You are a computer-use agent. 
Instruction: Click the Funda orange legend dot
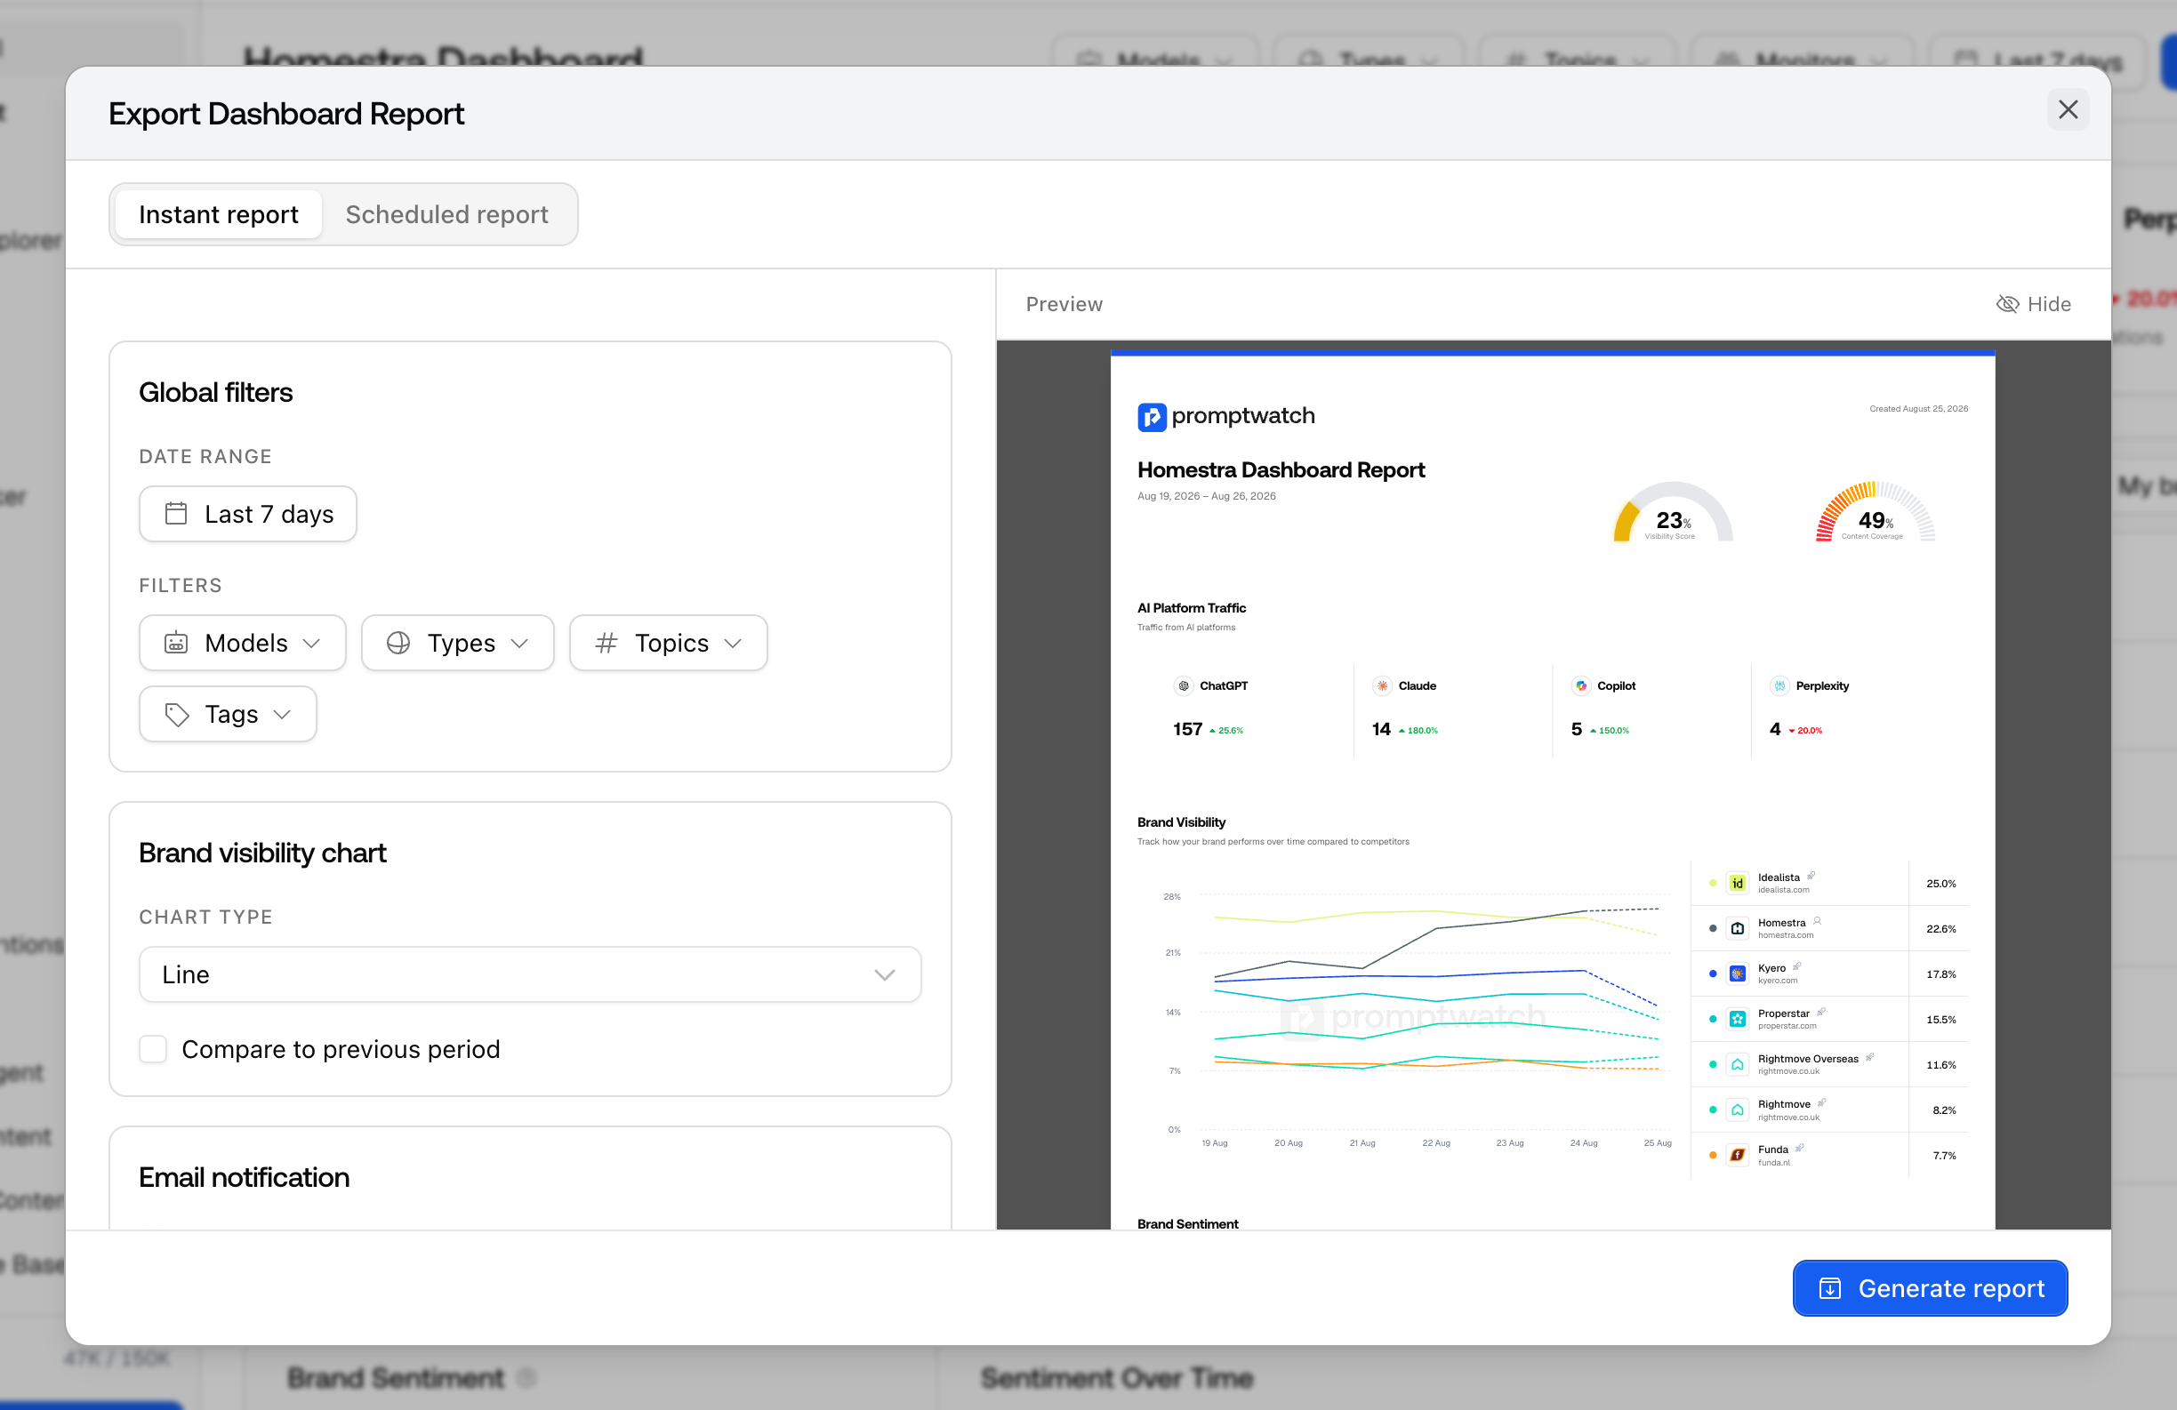click(x=1712, y=1156)
